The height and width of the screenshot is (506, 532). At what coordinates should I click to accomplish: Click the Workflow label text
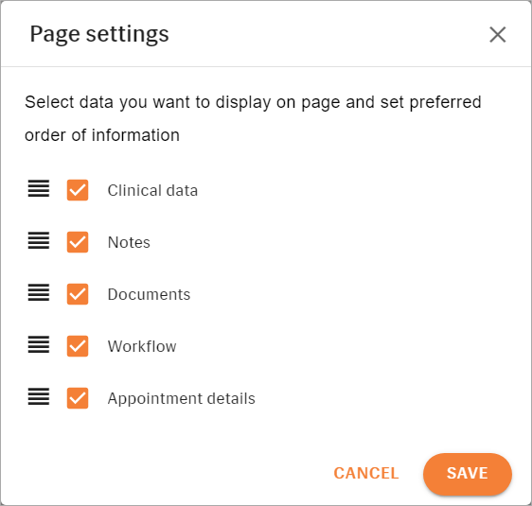click(x=142, y=346)
